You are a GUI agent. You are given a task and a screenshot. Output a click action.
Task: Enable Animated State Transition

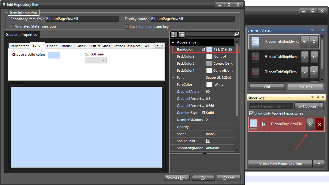[x=11, y=26]
